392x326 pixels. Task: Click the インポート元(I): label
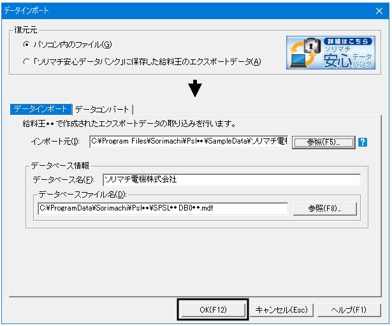pos(55,142)
